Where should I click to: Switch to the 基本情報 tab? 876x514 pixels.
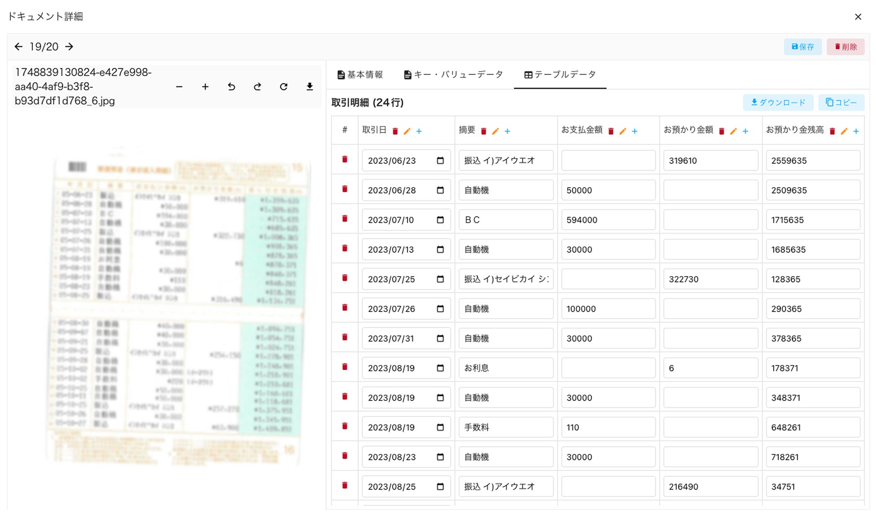tap(360, 75)
